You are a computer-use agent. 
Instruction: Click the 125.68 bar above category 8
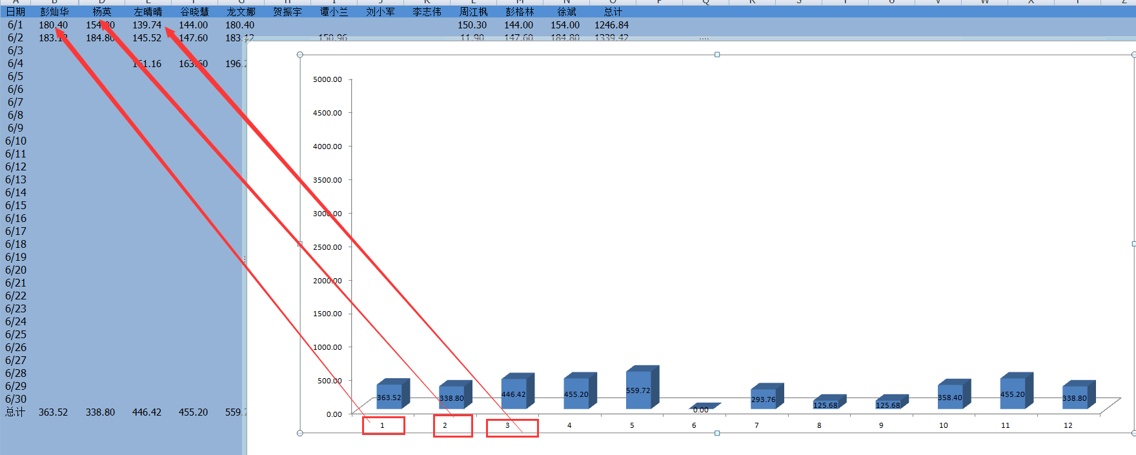(829, 402)
